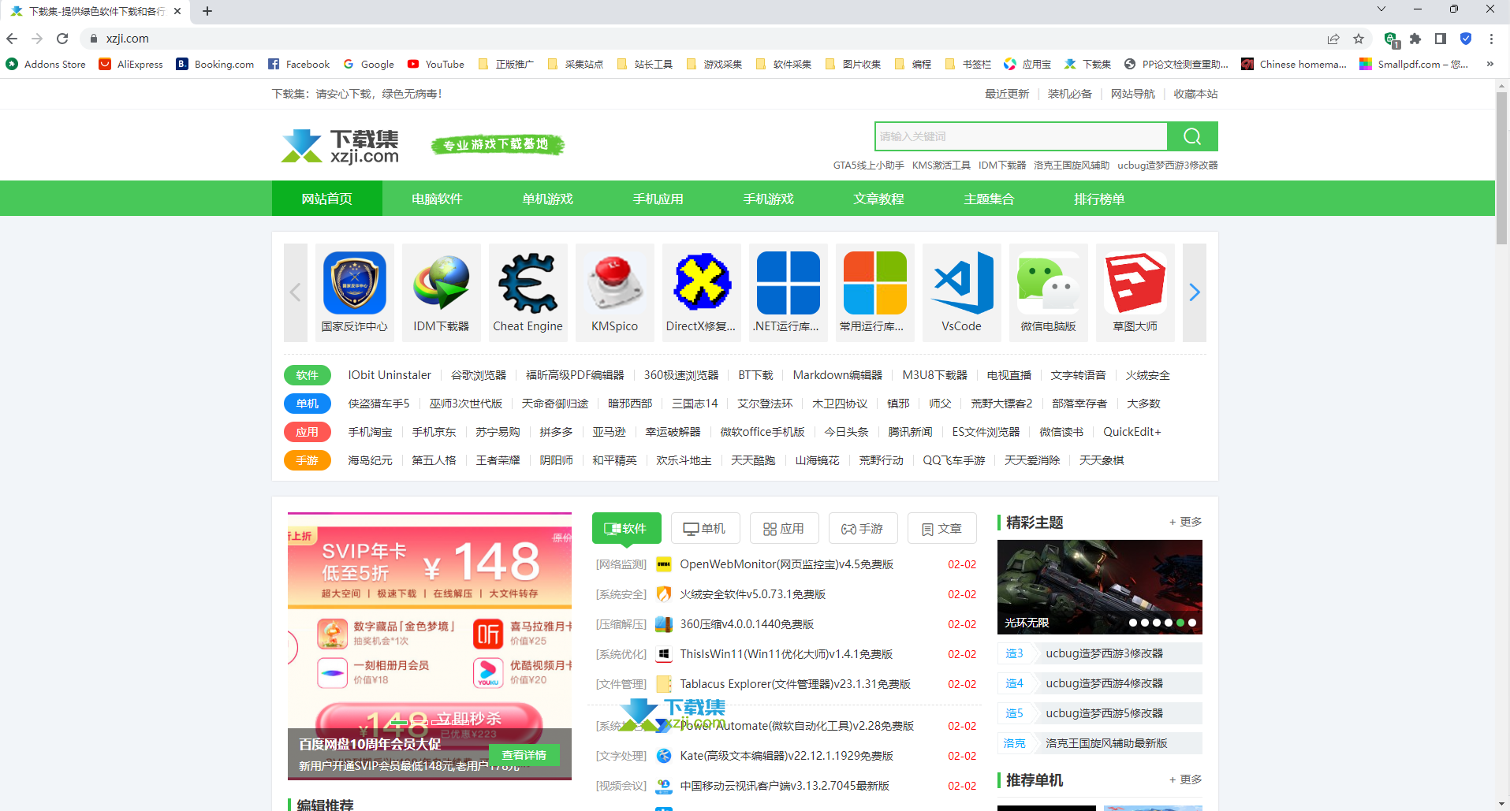Open Chrome three-dot menu
This screenshot has height=811, width=1510.
click(x=1491, y=39)
